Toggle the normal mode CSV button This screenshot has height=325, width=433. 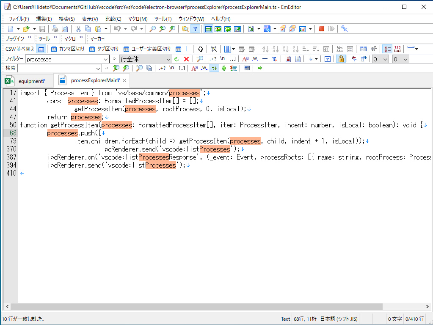pyautogui.click(x=41, y=49)
